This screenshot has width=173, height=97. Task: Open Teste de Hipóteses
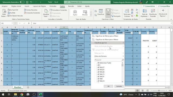pyautogui.click(x=145, y=13)
